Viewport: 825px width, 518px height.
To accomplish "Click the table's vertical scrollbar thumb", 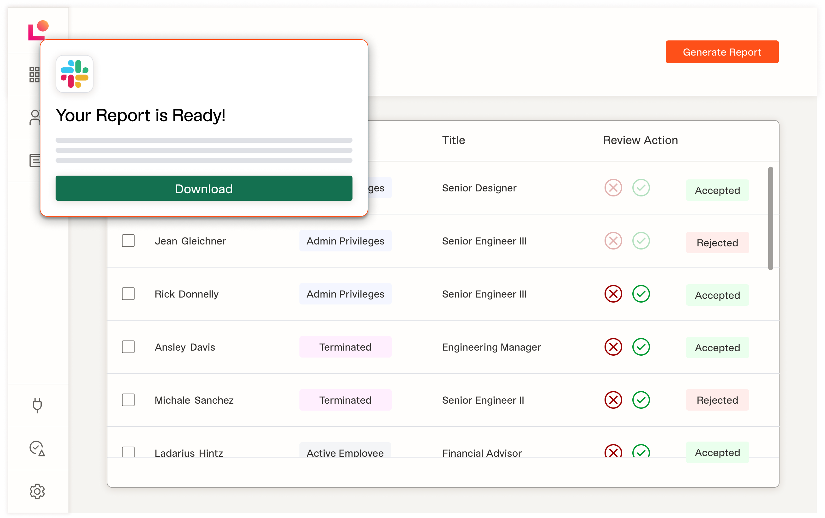I will [771, 218].
